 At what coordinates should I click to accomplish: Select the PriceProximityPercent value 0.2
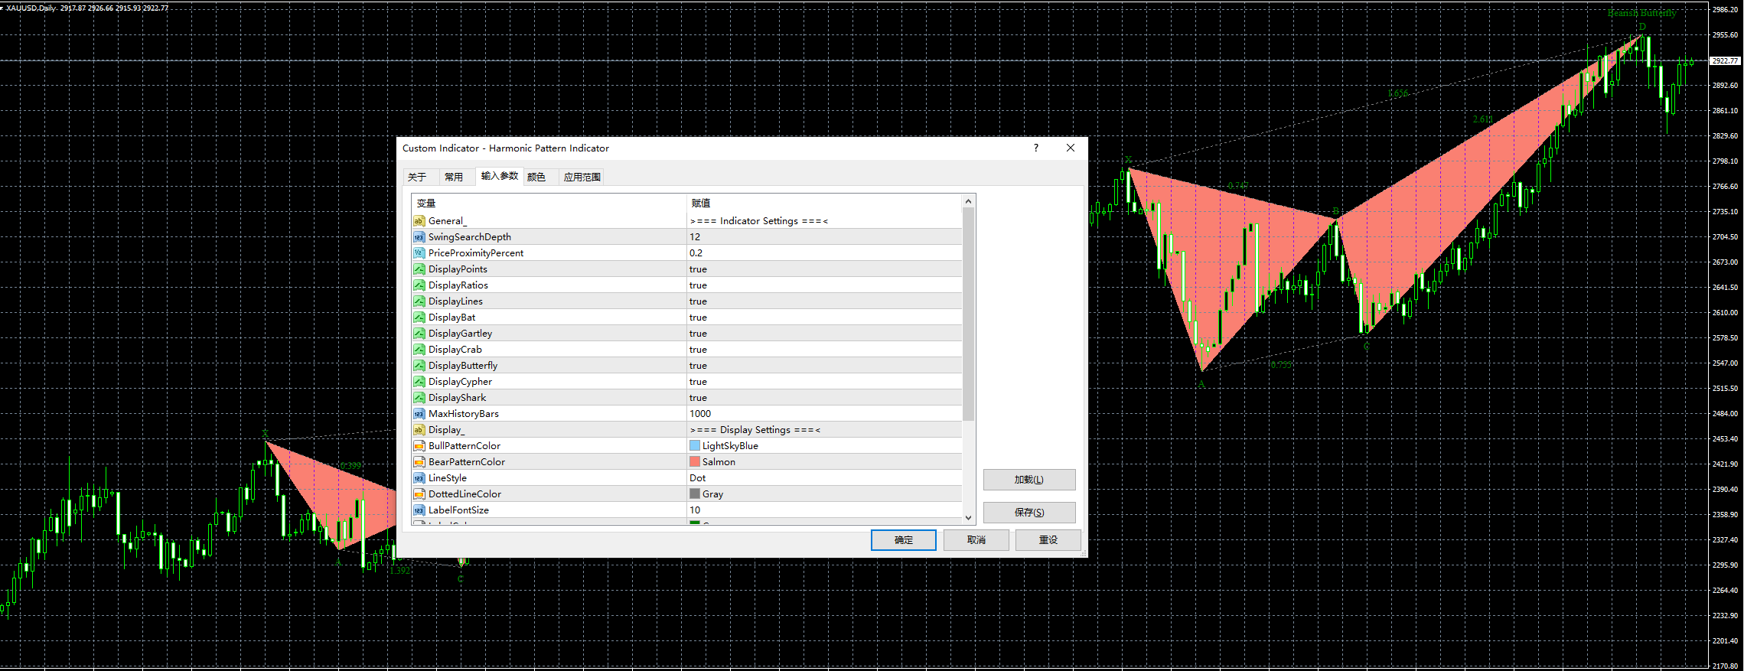pos(696,253)
